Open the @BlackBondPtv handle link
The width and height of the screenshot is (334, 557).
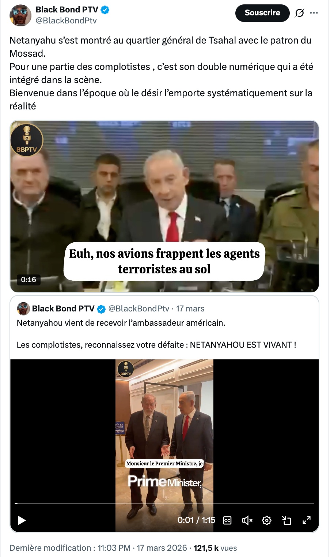[x=66, y=20]
